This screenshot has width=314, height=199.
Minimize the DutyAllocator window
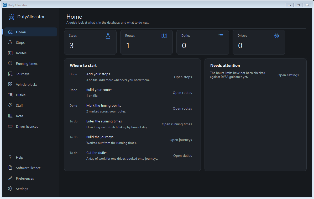(x=289, y=5)
